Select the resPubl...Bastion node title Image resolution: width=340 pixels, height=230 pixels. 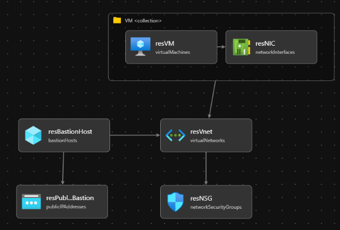(x=70, y=198)
